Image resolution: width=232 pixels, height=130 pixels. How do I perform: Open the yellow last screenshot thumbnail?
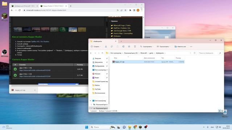[82, 30]
